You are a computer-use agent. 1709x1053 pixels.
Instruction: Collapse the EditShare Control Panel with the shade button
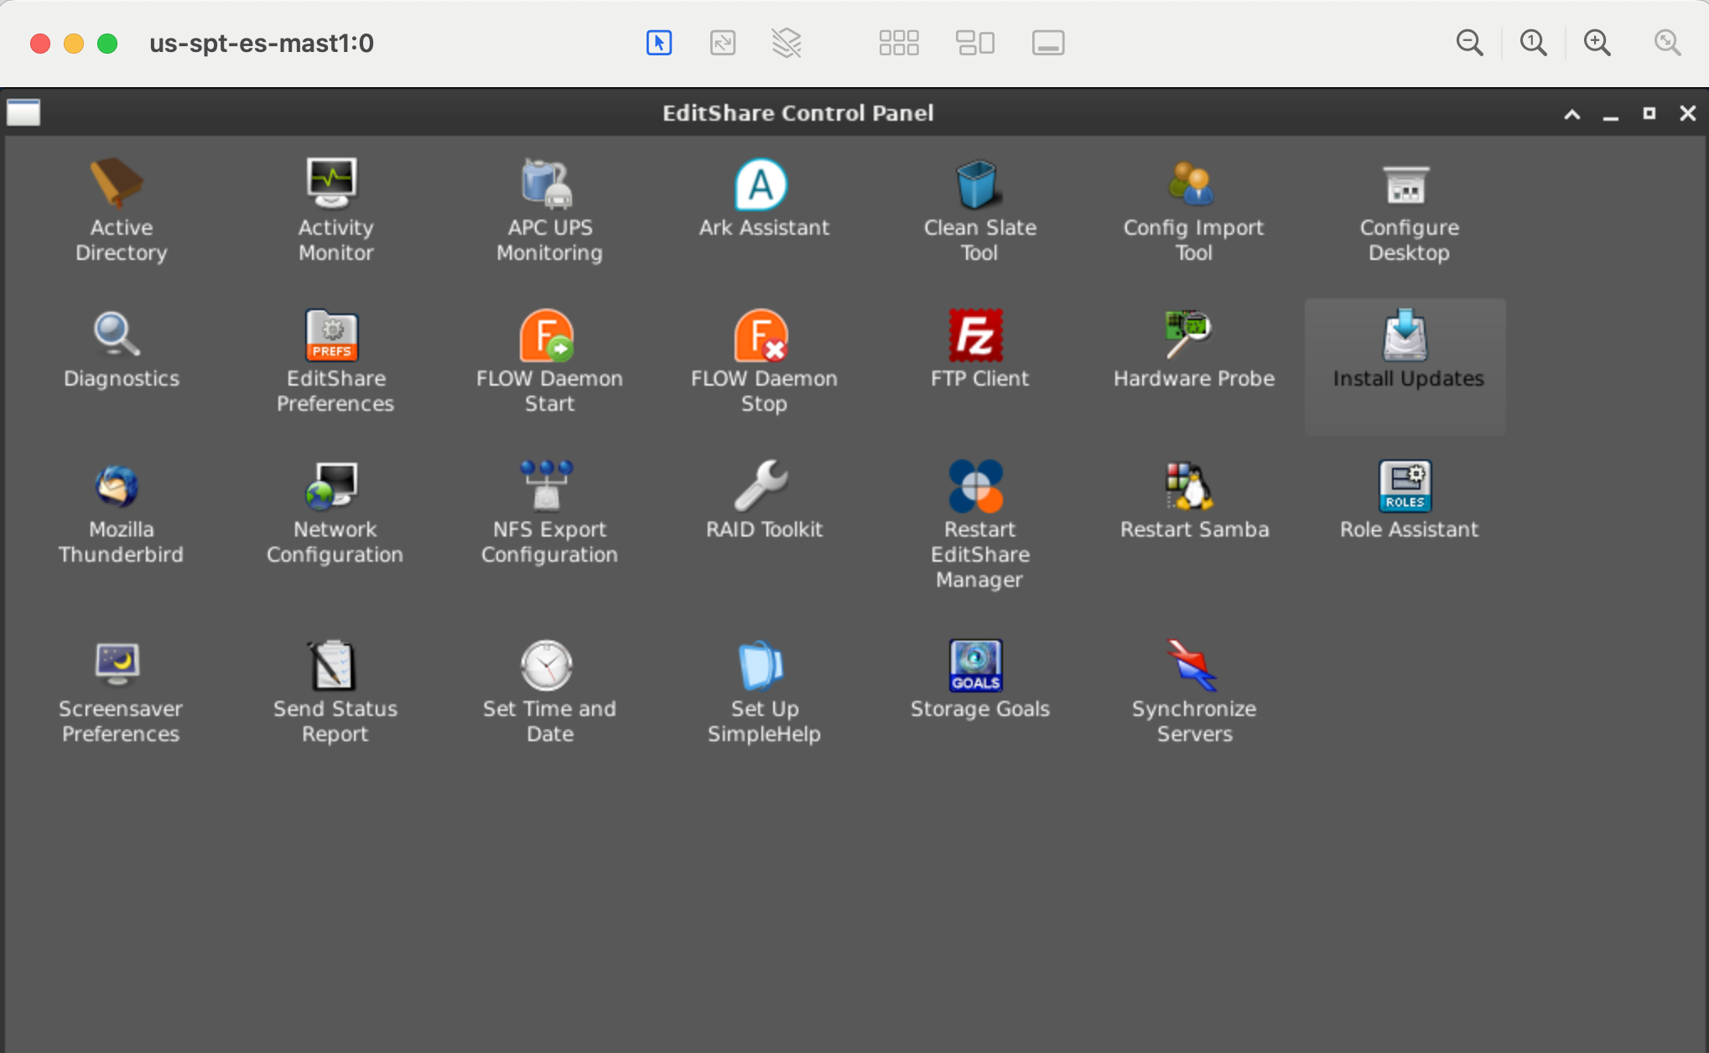(1571, 113)
